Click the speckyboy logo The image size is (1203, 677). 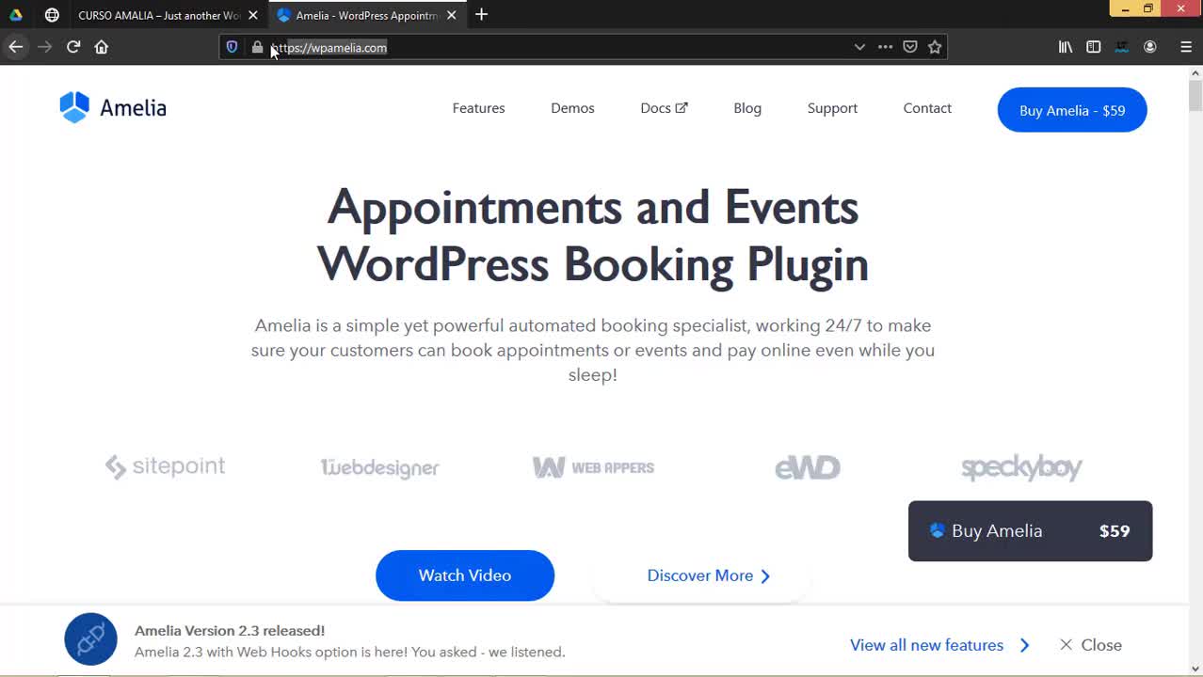pos(1021,467)
